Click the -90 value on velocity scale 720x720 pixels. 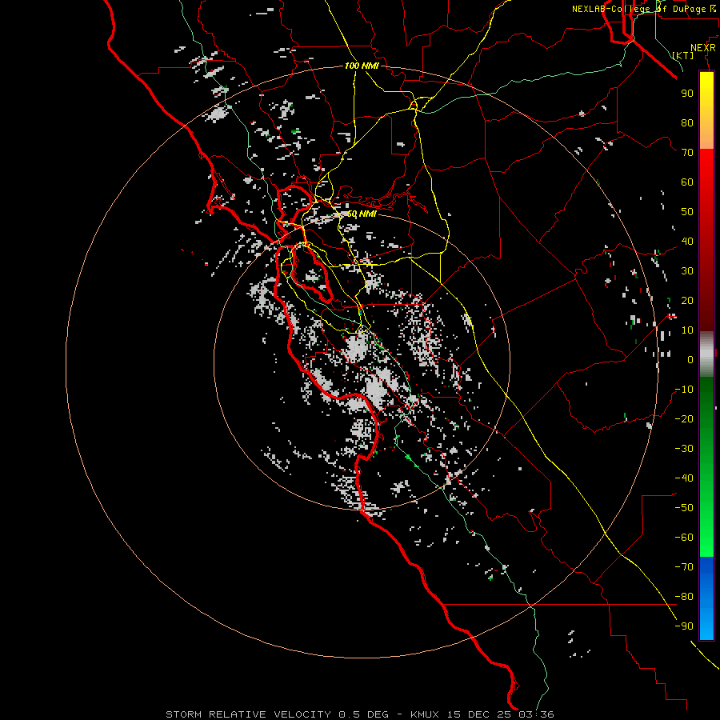pos(684,626)
